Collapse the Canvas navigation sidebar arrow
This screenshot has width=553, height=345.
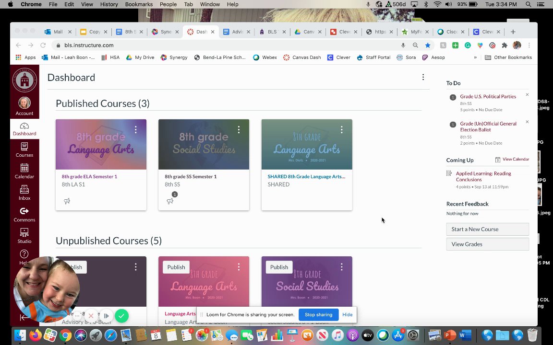point(24,318)
